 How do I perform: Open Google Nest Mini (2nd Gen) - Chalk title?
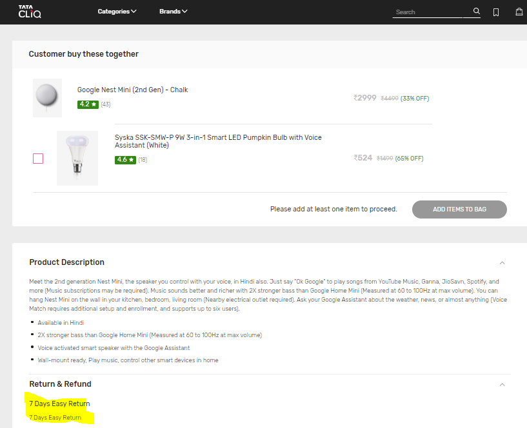coord(132,90)
